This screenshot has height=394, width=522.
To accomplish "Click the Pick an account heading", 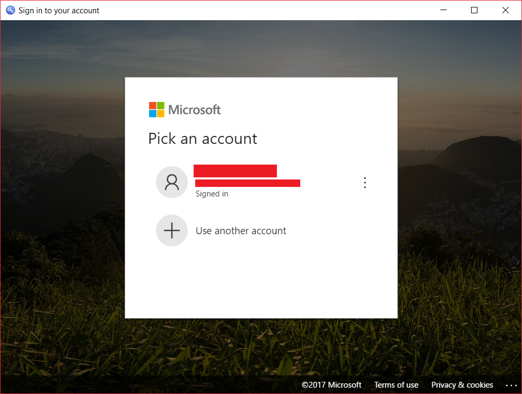I will (x=203, y=139).
